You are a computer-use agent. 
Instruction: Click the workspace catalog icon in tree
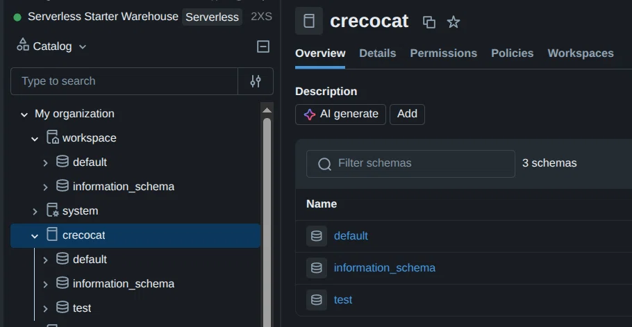coord(52,137)
